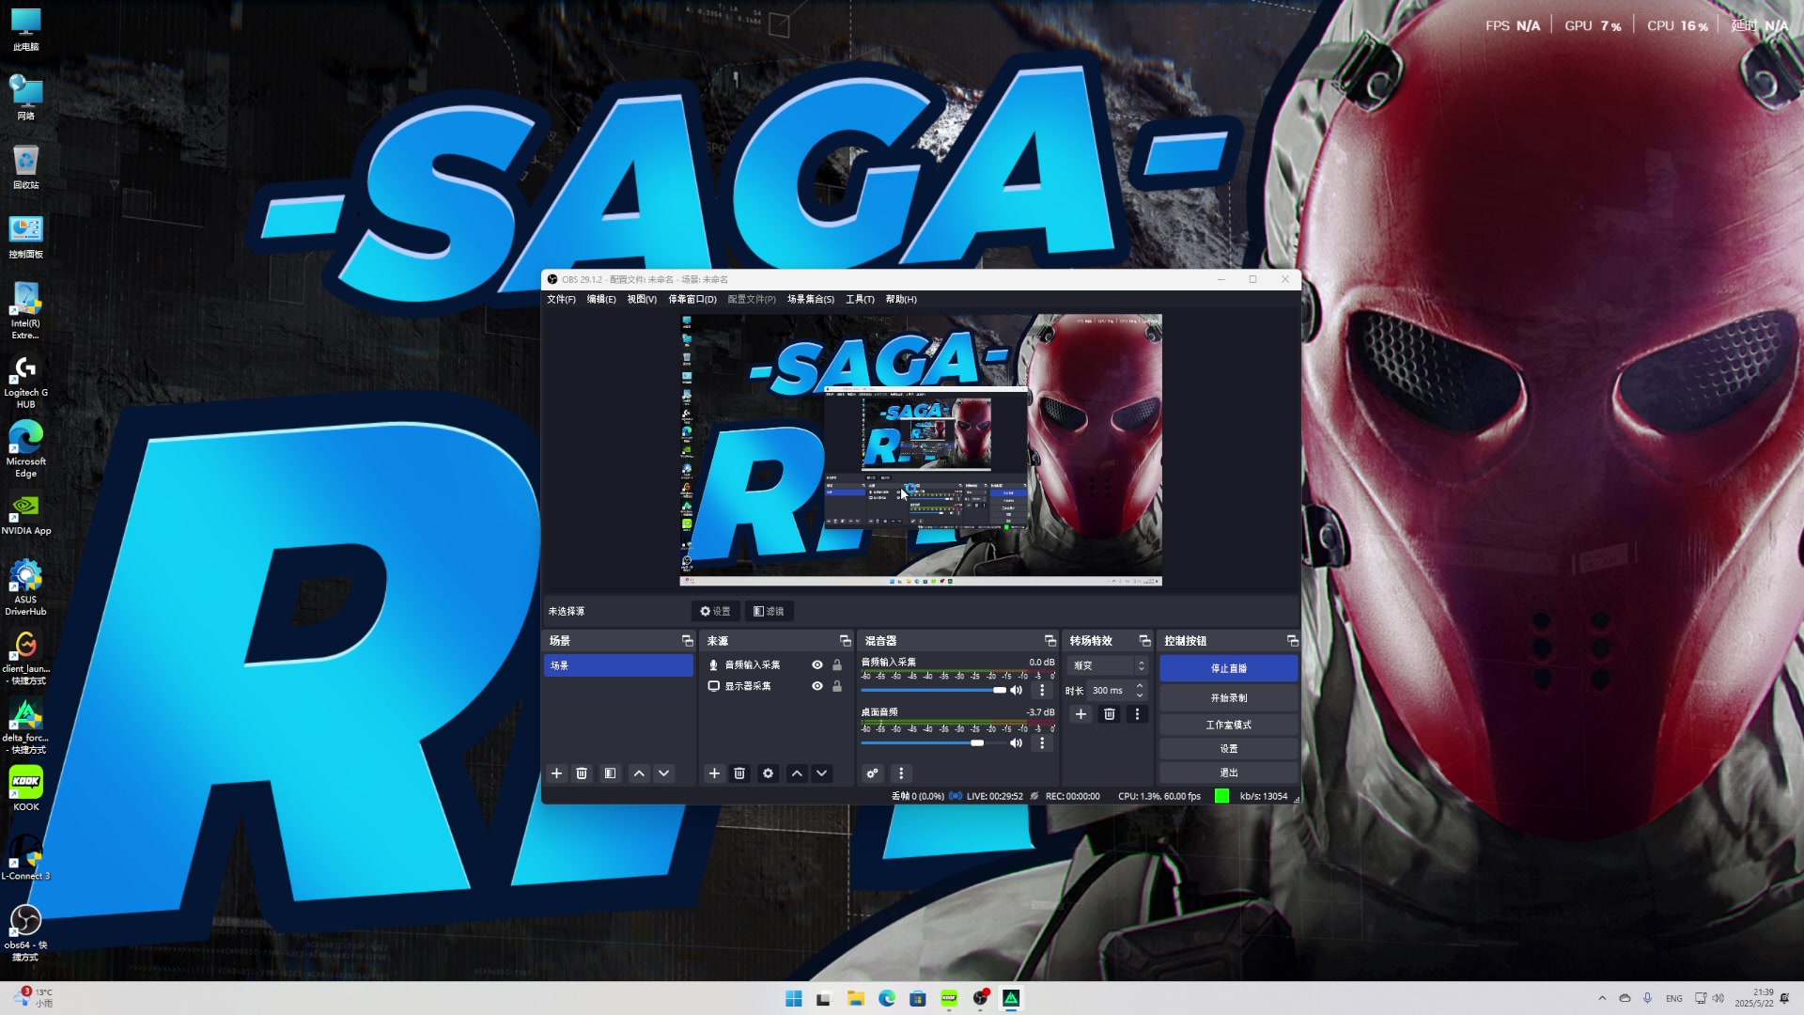Open NVIDIA App desktop shortcut
This screenshot has width=1804, height=1015.
pos(25,515)
